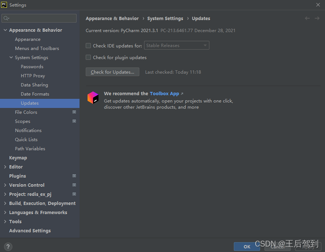Click the Check for Updates... button
Image resolution: width=325 pixels, height=252 pixels.
coord(112,72)
